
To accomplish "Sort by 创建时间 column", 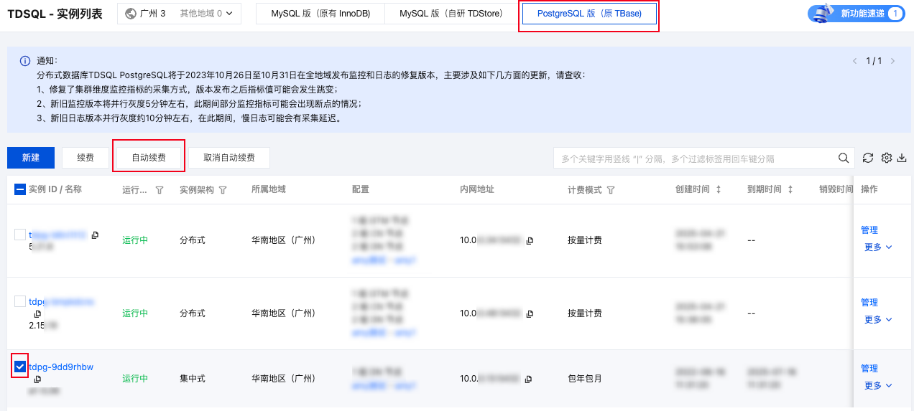I will 719,189.
